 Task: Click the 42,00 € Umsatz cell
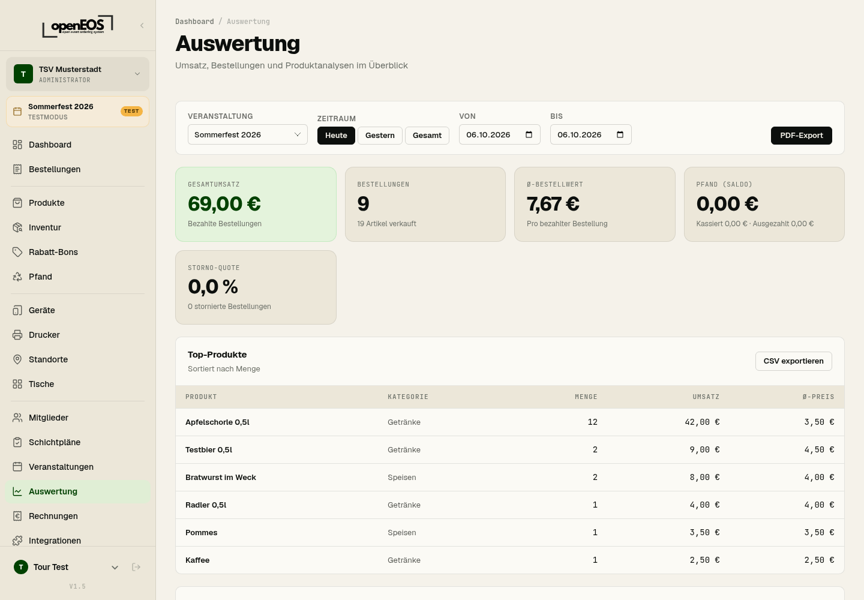(x=702, y=422)
